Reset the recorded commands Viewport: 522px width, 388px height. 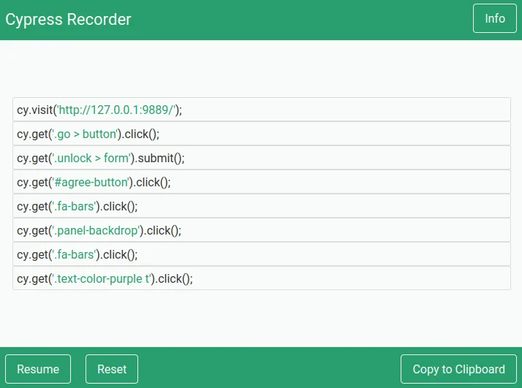point(111,369)
